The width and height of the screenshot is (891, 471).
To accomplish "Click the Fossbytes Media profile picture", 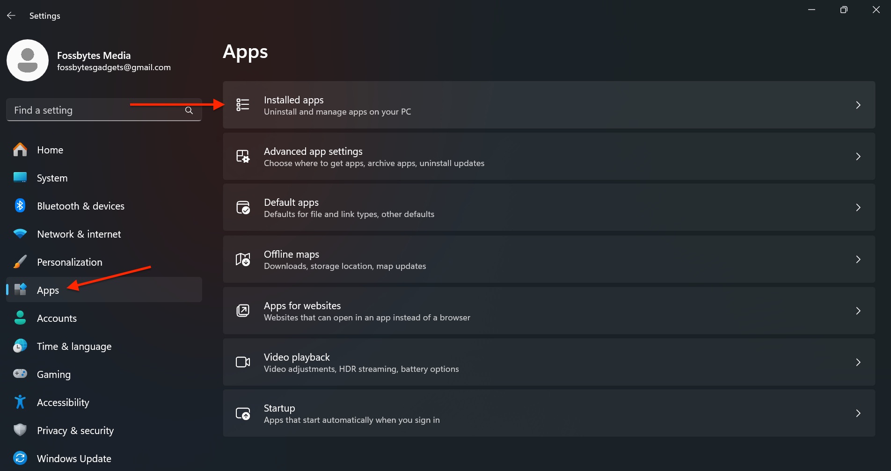I will (28, 60).
